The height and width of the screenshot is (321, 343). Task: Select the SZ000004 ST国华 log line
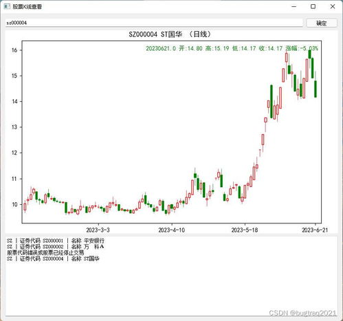tap(53, 258)
